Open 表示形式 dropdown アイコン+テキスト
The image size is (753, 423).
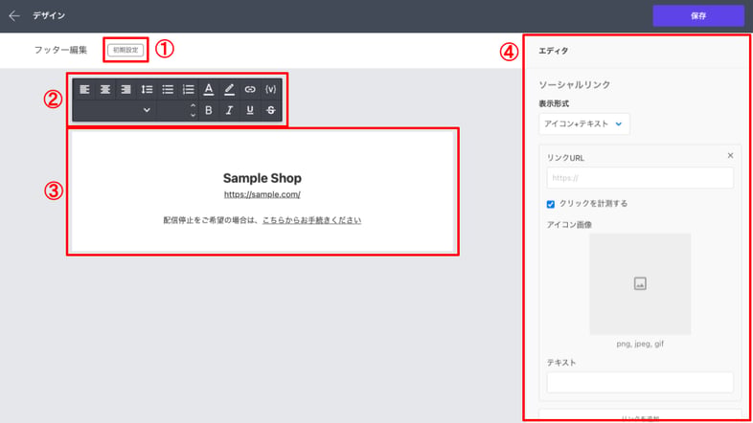(x=584, y=123)
